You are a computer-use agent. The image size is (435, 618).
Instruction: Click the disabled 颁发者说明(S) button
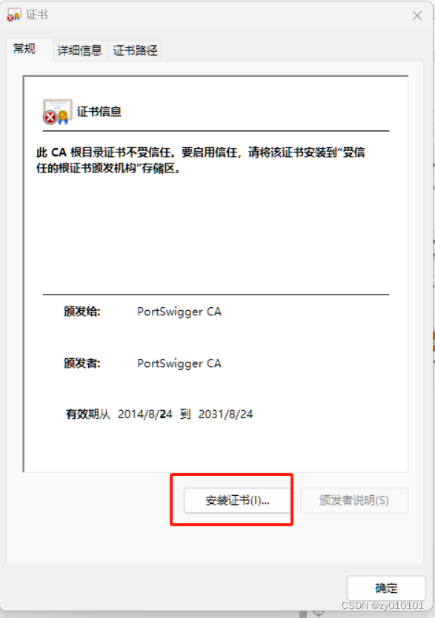pos(354,500)
